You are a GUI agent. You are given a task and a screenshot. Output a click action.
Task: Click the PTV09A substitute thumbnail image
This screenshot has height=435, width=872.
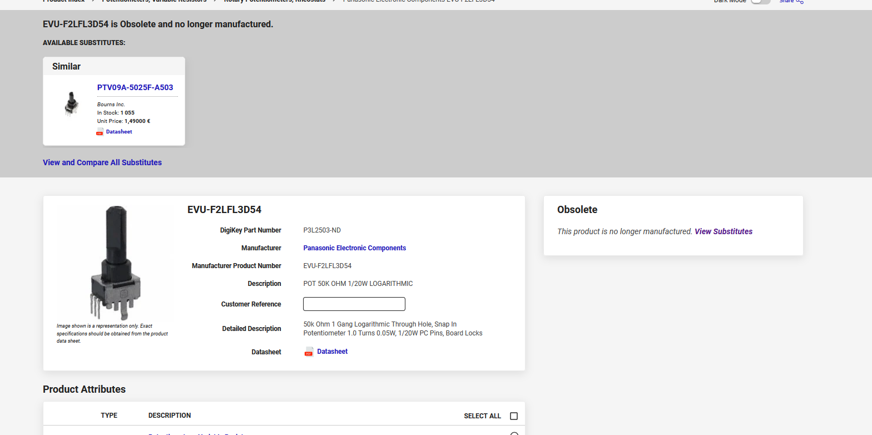click(x=71, y=104)
